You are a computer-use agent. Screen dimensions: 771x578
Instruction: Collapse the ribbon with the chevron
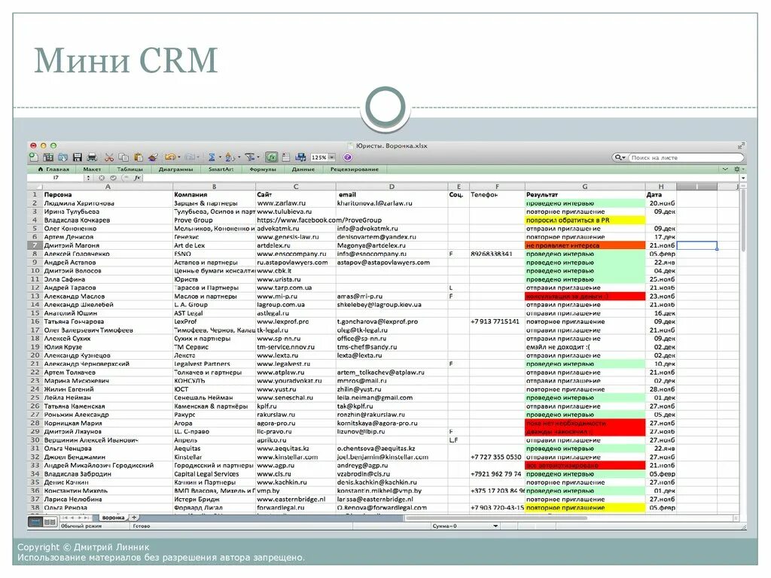pos(725,169)
